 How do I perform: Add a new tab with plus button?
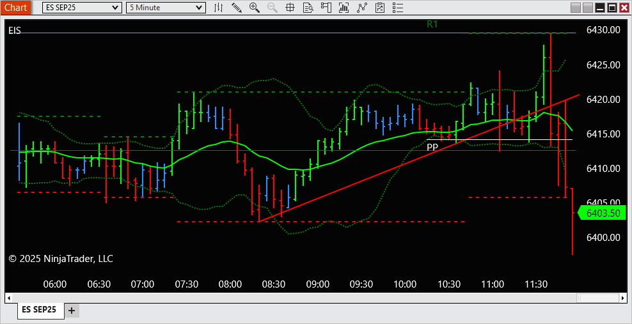72,311
